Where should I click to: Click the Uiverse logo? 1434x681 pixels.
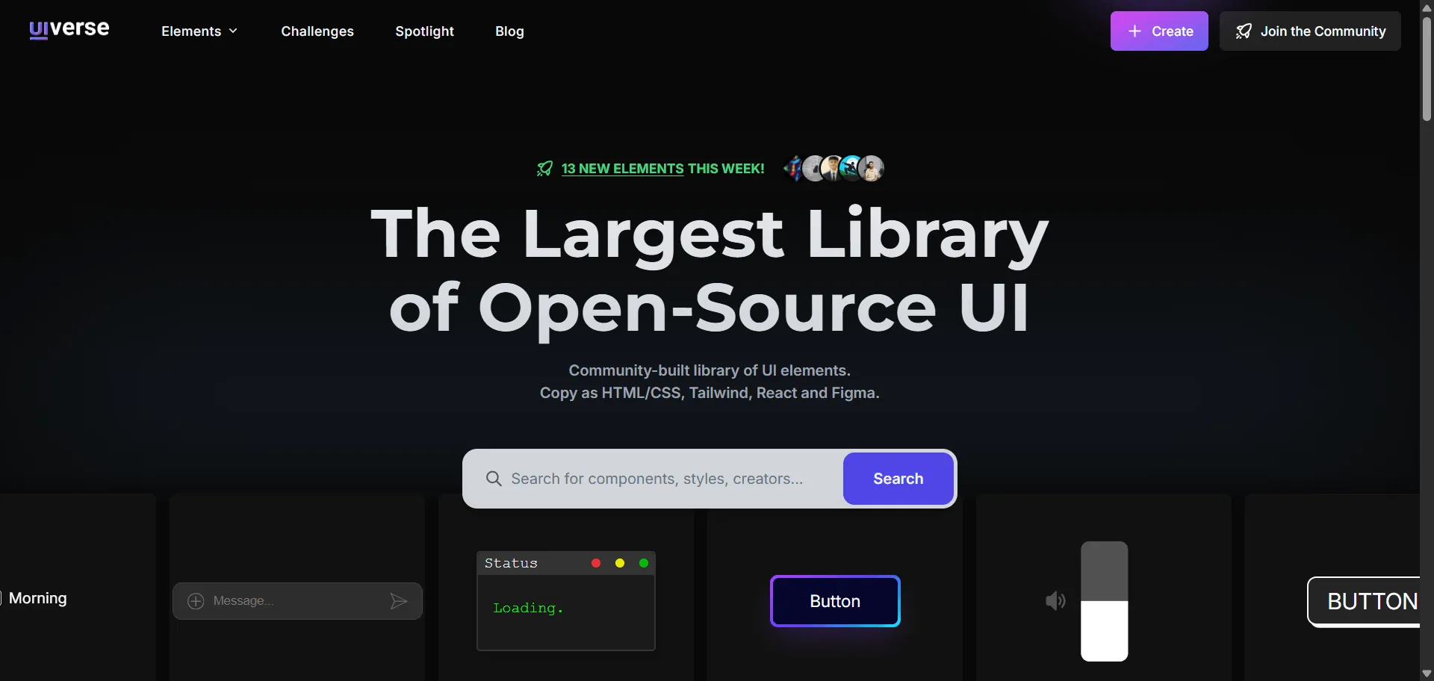[x=69, y=30]
